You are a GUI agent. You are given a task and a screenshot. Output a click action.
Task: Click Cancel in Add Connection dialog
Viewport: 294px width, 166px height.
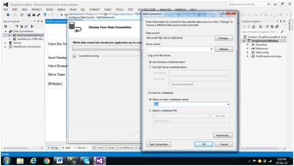click(x=224, y=144)
